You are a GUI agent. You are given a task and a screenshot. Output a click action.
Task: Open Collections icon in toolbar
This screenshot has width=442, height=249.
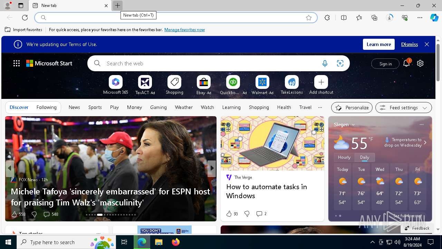tap(374, 18)
